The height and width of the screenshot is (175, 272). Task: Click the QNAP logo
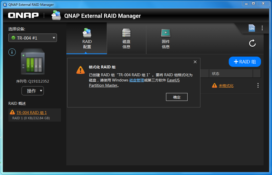coord(23,15)
